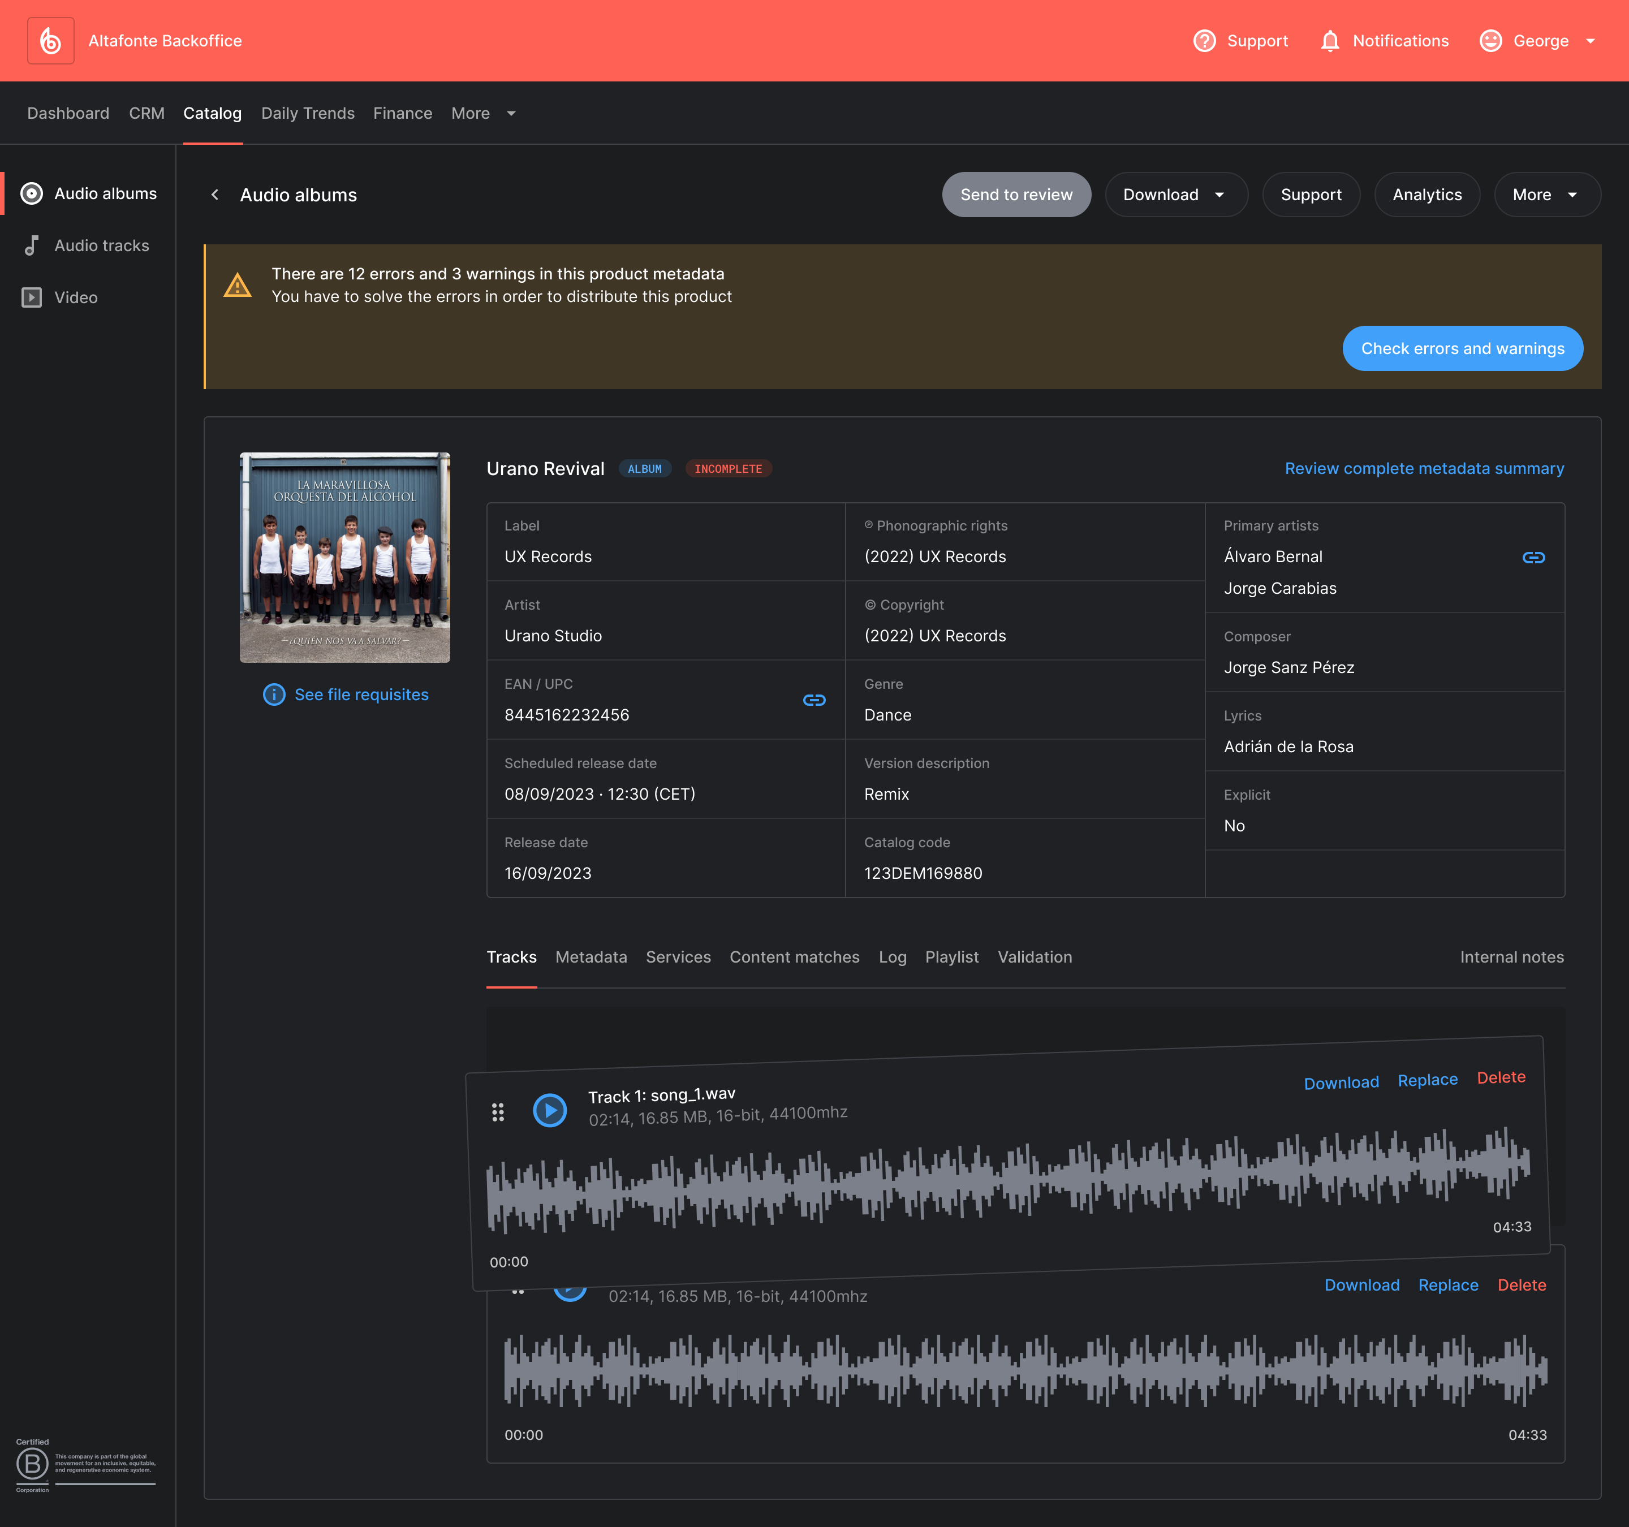Open the More dropdown next to Analytics
Image resolution: width=1629 pixels, height=1527 pixels.
pyautogui.click(x=1545, y=195)
